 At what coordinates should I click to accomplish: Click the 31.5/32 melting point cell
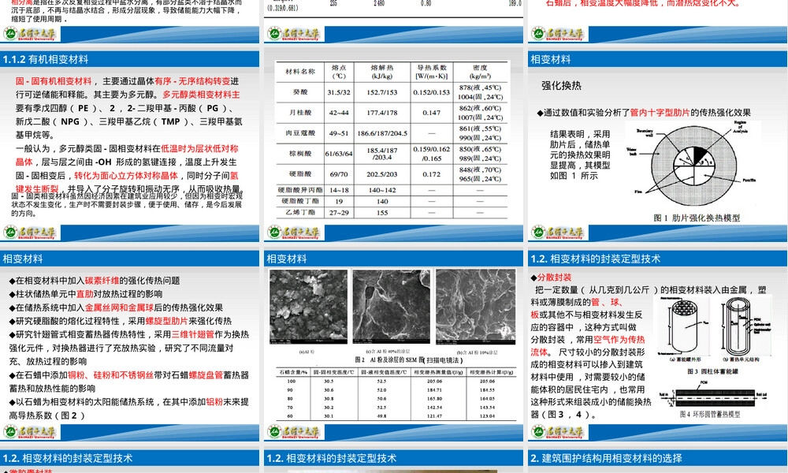click(339, 92)
